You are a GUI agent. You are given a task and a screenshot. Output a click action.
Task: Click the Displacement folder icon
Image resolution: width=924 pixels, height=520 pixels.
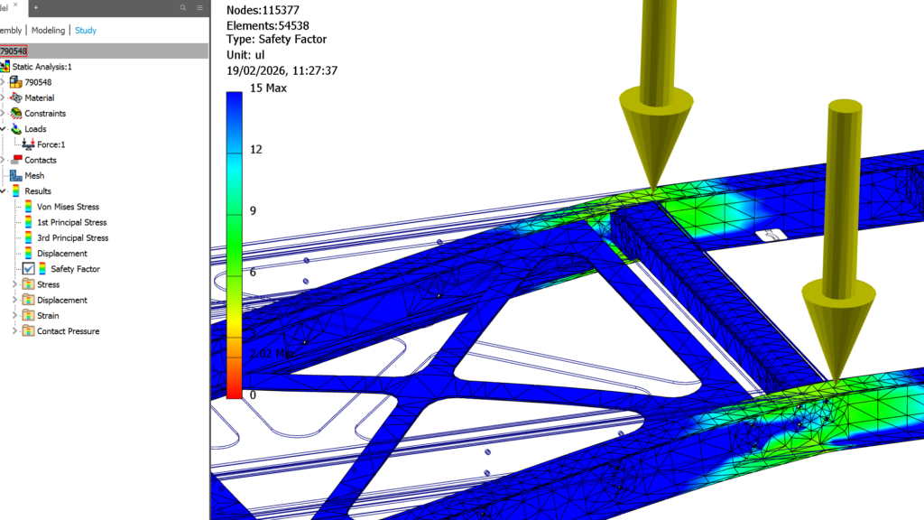point(28,300)
